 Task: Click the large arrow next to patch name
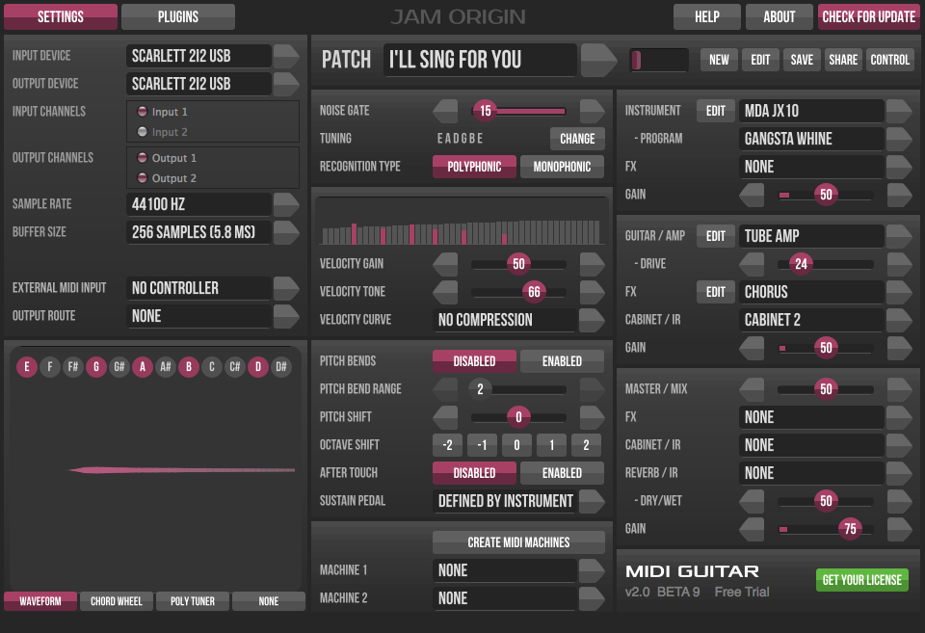(x=598, y=60)
